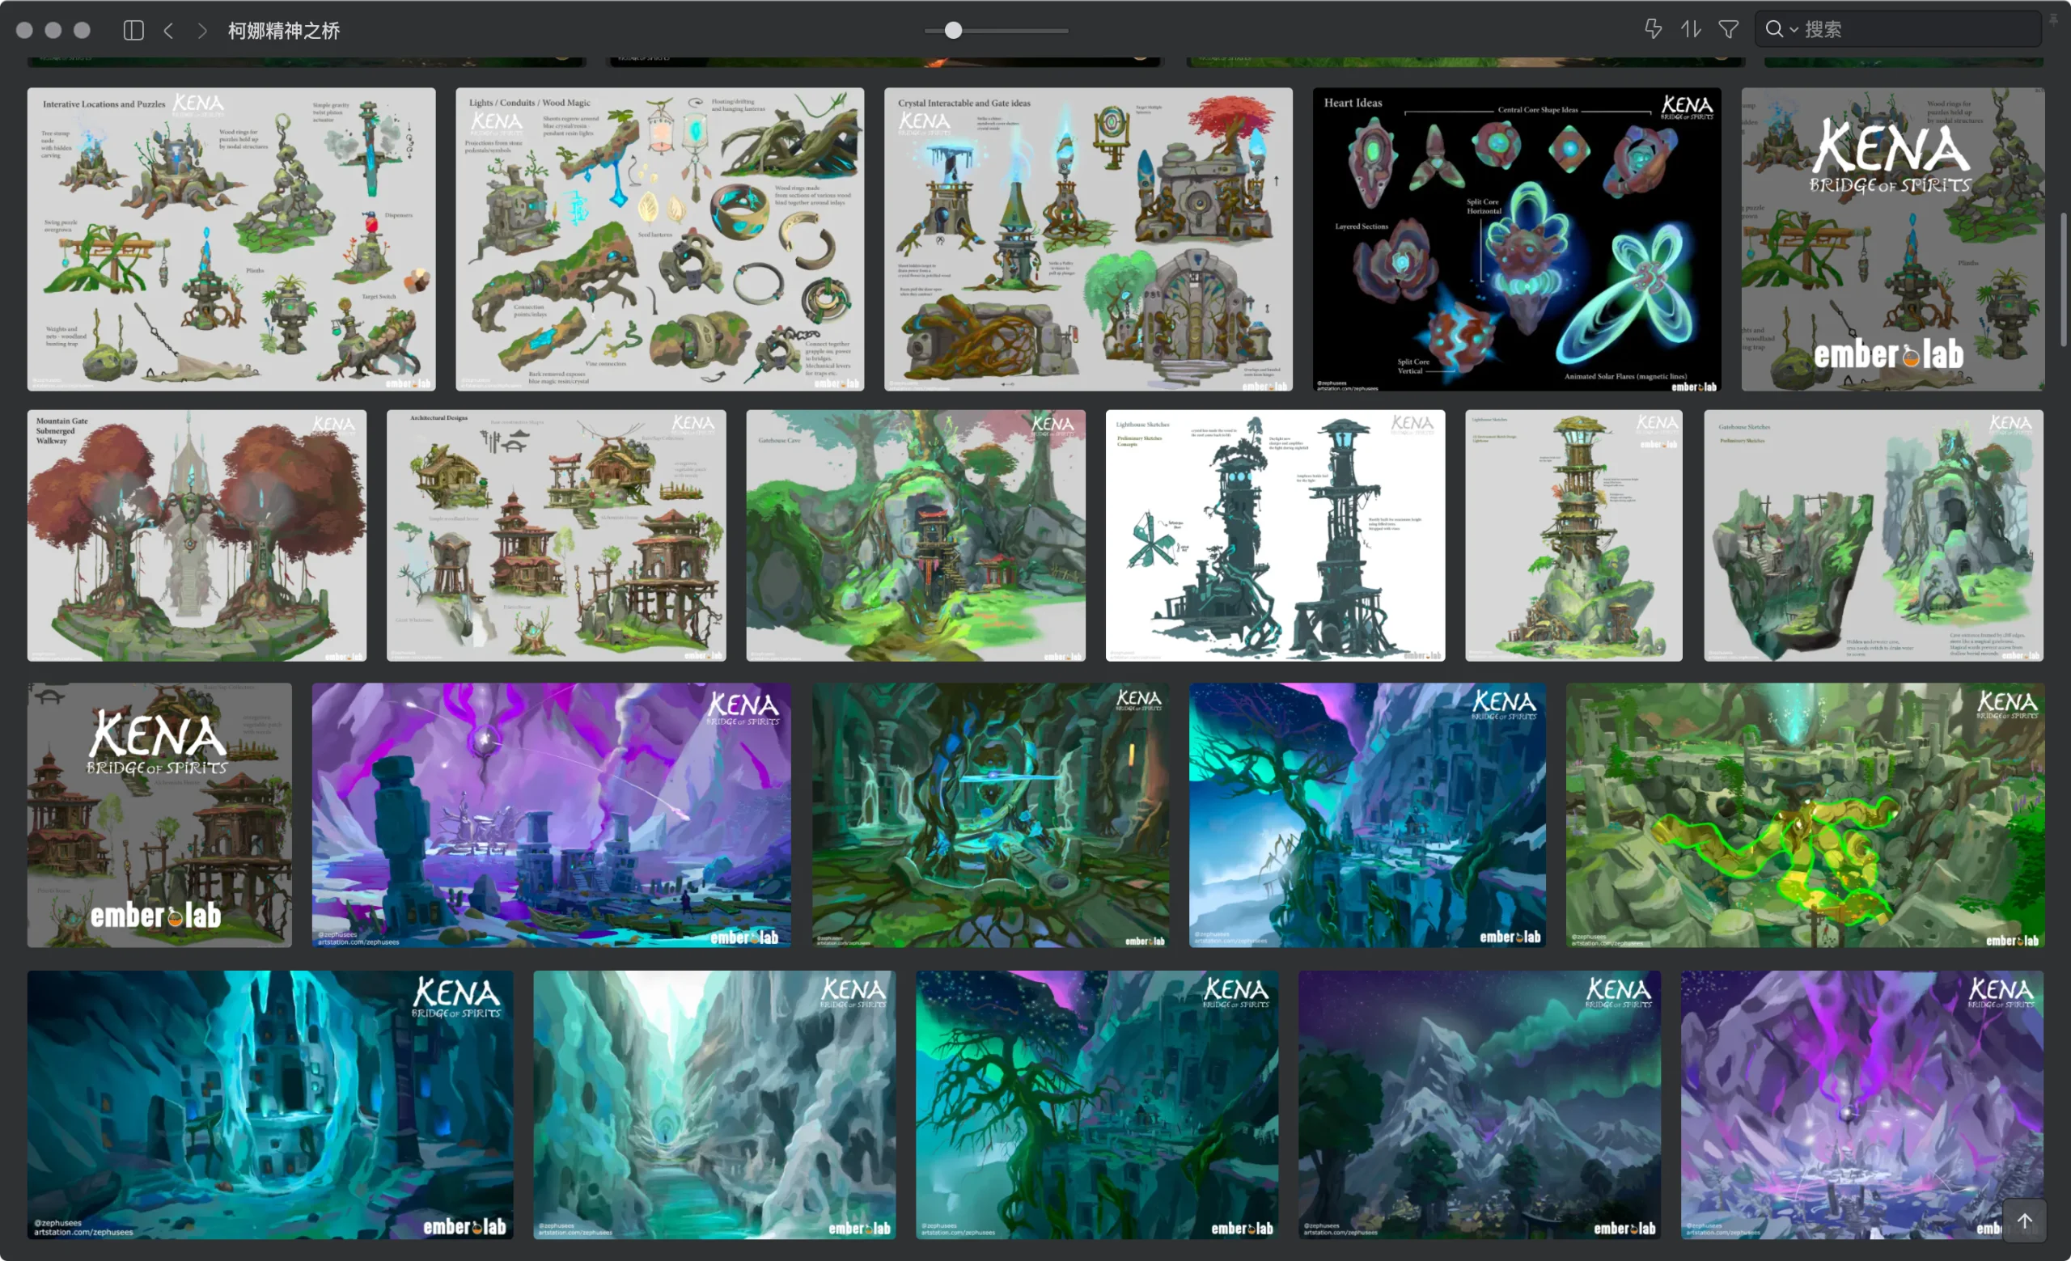Click the vertical scrollbar on the right edge

[2063, 280]
